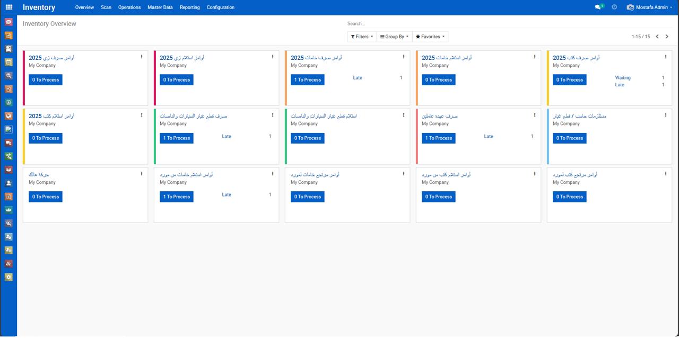Open the Favorites dropdown
The width and height of the screenshot is (679, 338).
(x=430, y=37)
